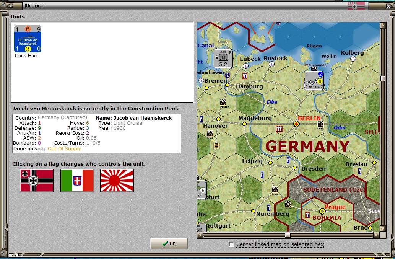Click the Magdeburg city dot
Viewport: 395px width, 259px height.
point(244,124)
